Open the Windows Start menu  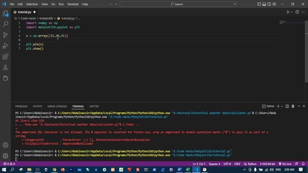click(x=4, y=170)
